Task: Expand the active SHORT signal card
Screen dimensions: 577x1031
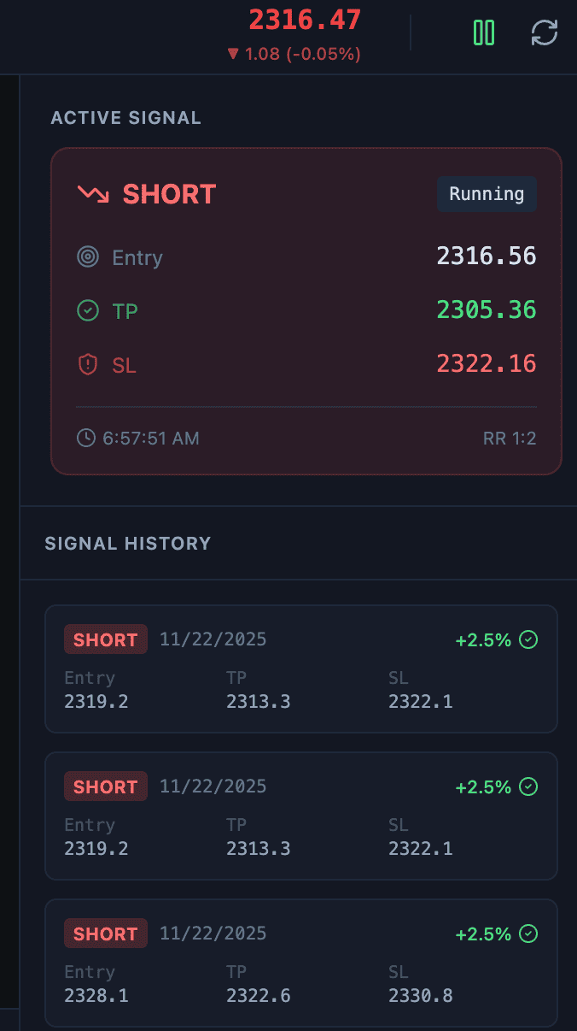Action: click(x=306, y=309)
